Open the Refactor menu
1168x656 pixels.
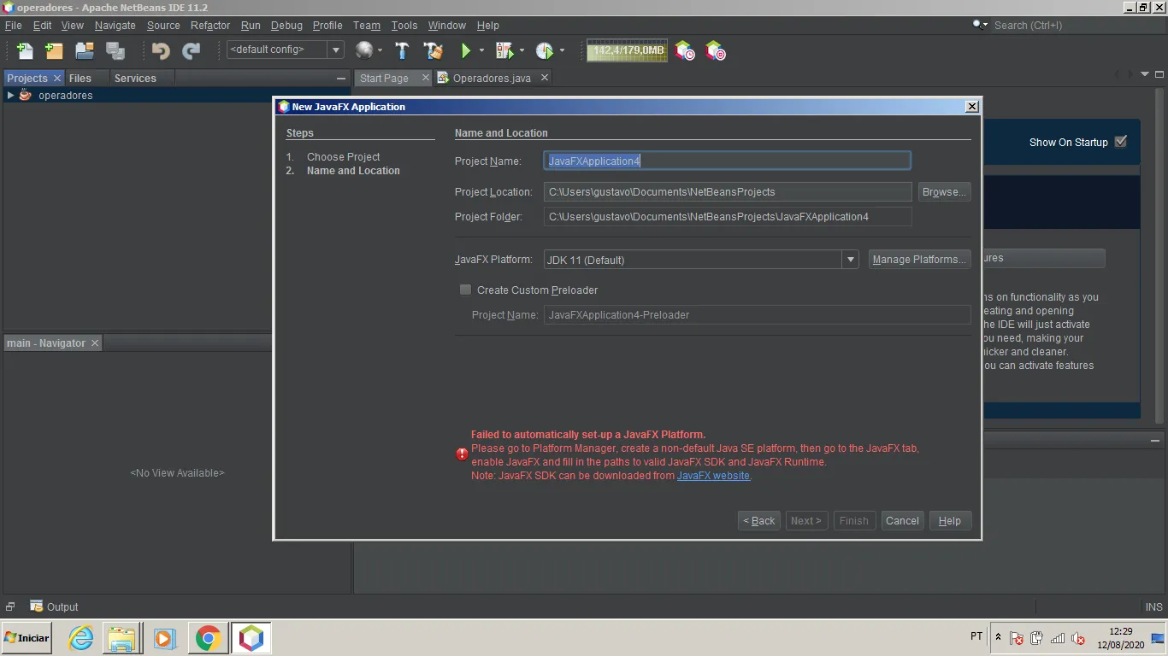(210, 26)
